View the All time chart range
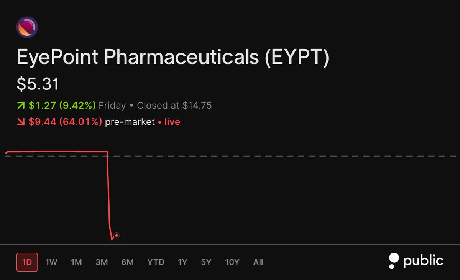 point(258,262)
